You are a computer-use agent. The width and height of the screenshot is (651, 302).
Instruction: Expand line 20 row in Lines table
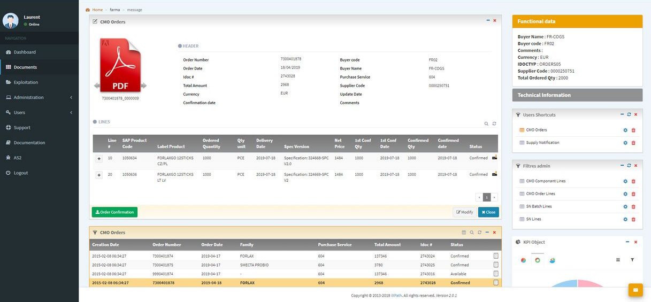[x=99, y=175]
